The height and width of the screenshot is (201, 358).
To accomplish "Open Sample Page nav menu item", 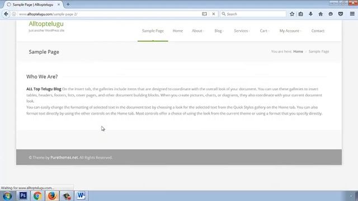I will pyautogui.click(x=153, y=31).
